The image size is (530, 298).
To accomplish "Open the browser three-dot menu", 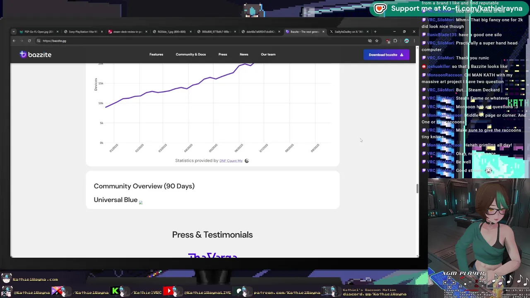I will tap(414, 41).
